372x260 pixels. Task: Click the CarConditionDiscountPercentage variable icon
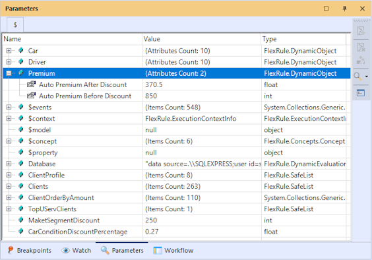pos(21,231)
